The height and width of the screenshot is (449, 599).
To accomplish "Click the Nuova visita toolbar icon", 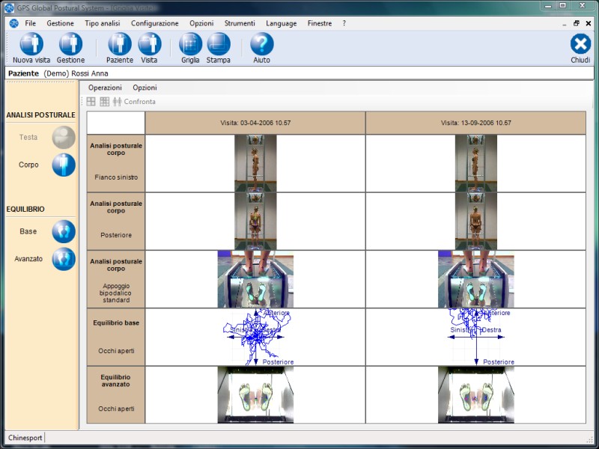I will (31, 45).
